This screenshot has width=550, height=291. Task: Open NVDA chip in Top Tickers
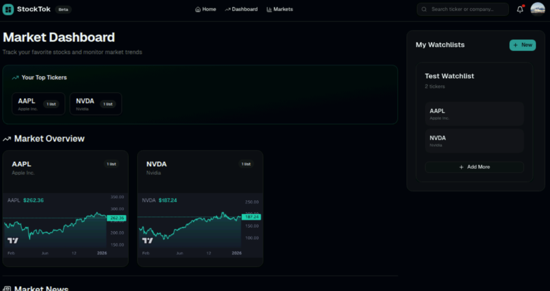pos(96,104)
